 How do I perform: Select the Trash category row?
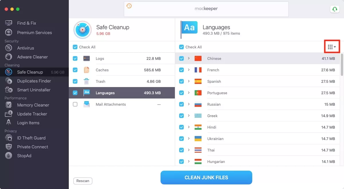[122, 81]
